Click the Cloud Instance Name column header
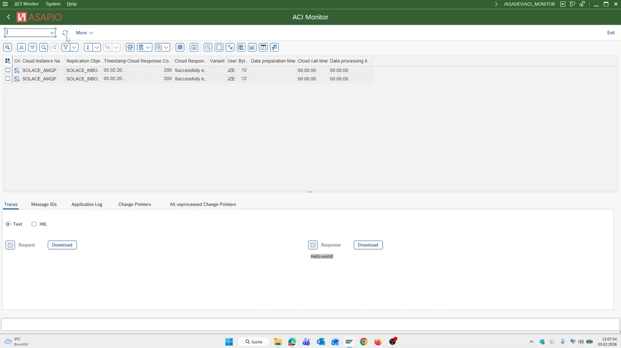Screen dimensions: 621x348 point(42,60)
